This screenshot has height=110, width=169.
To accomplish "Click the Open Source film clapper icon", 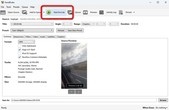I will (x=3, y=12).
